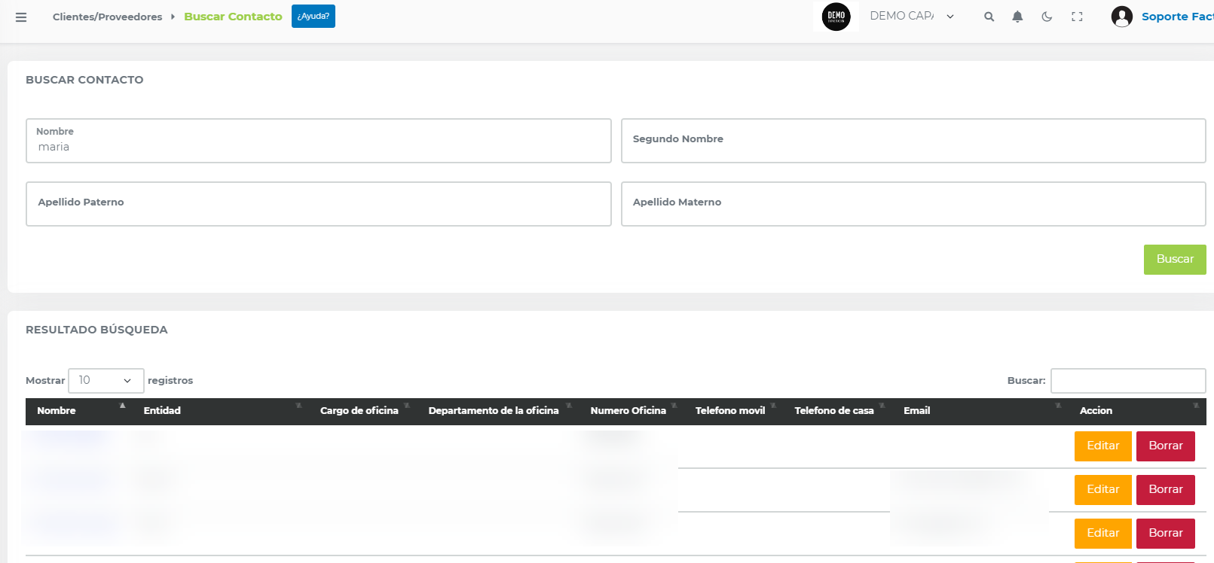Click the DEMO company logo

tap(836, 17)
